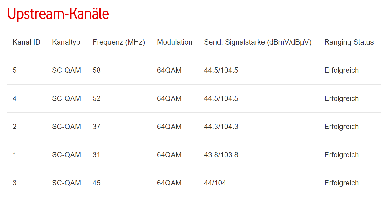
Task: Click SC-QAM in the 45 MHz row
Action: (66, 183)
